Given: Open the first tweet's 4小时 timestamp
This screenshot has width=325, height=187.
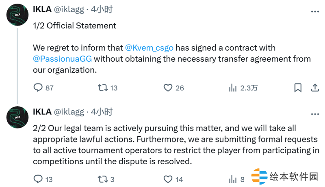Looking at the screenshot, I should pos(102,9).
